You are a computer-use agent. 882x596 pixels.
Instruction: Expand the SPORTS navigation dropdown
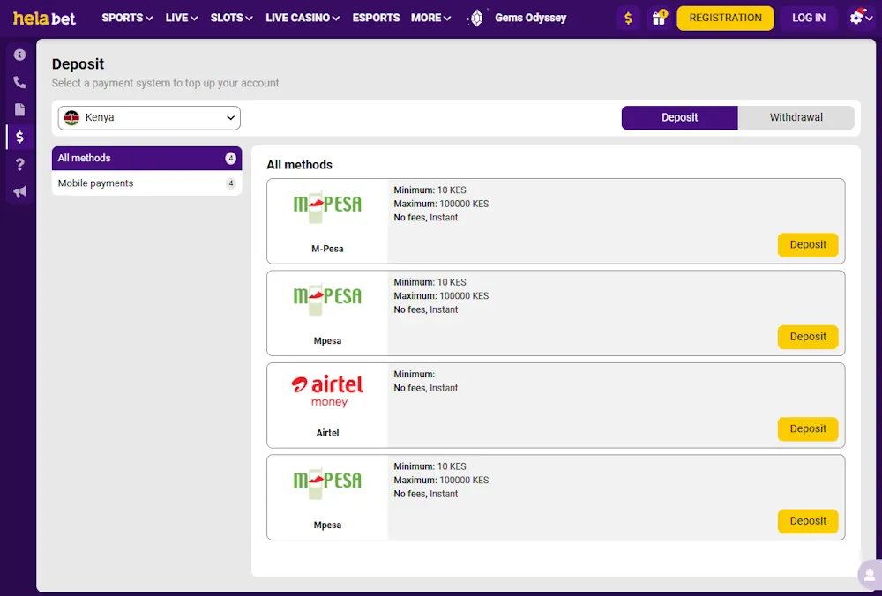click(126, 18)
